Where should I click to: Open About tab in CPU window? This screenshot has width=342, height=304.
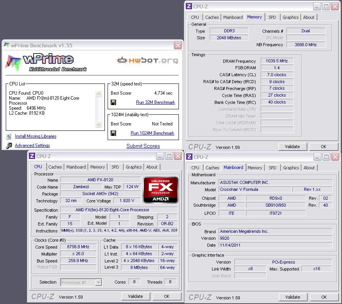tap(152, 167)
